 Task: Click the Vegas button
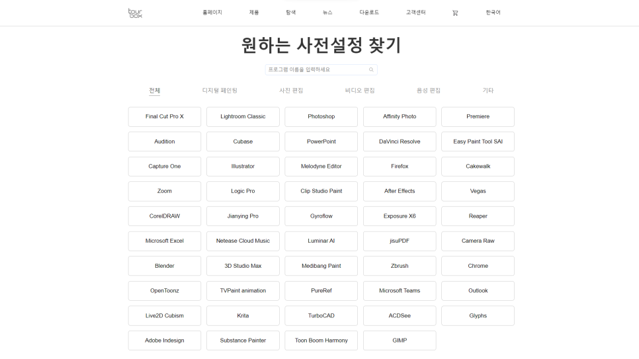coord(478,192)
